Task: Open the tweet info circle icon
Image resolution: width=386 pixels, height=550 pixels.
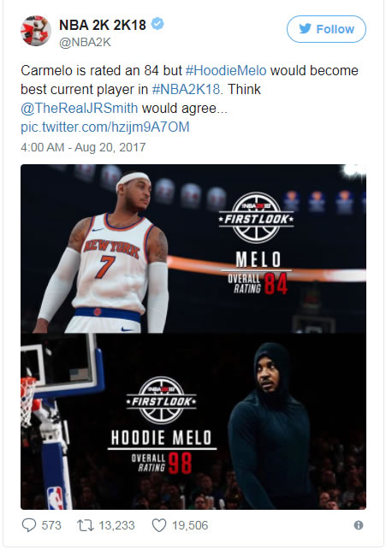Action: (x=359, y=525)
